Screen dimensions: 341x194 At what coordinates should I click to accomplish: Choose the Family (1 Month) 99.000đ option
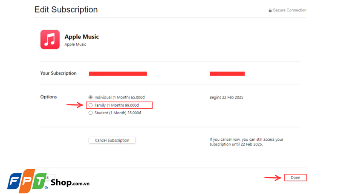tap(90, 105)
